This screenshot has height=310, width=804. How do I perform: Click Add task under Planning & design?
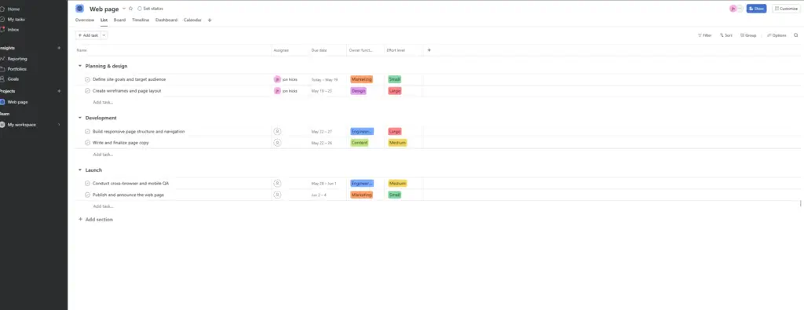tap(103, 102)
